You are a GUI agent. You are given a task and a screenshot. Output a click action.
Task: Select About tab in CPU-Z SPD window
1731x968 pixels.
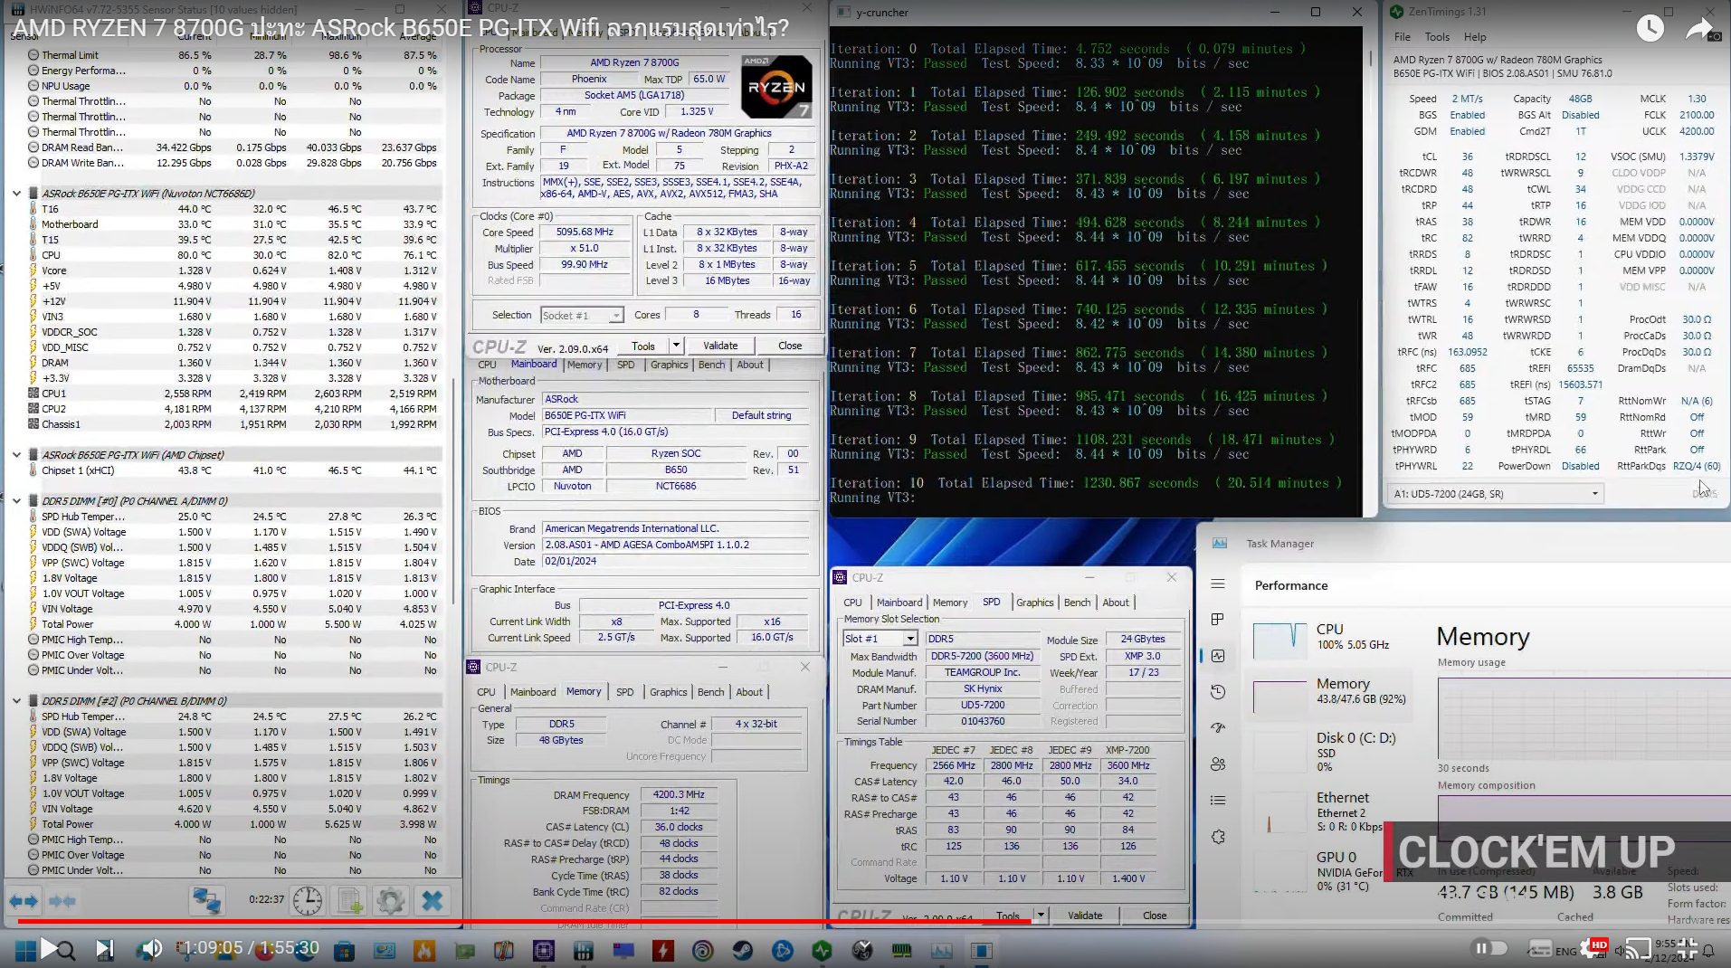coord(1115,603)
